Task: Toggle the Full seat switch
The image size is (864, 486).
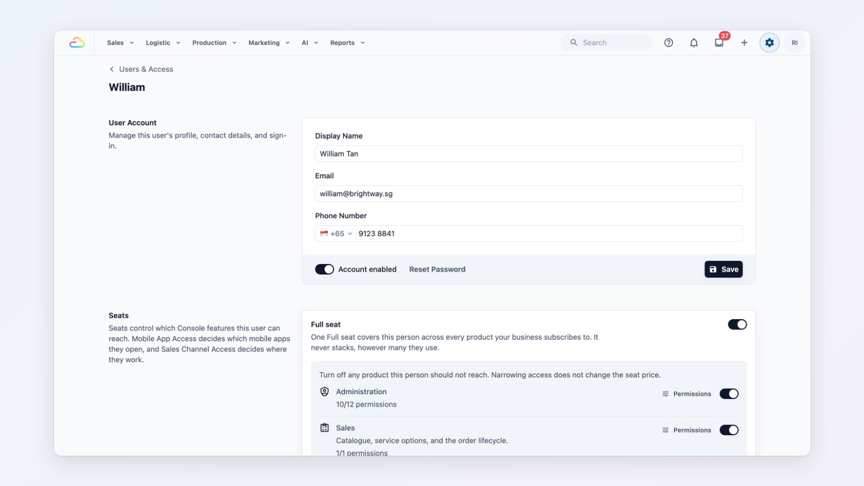Action: pyautogui.click(x=737, y=325)
